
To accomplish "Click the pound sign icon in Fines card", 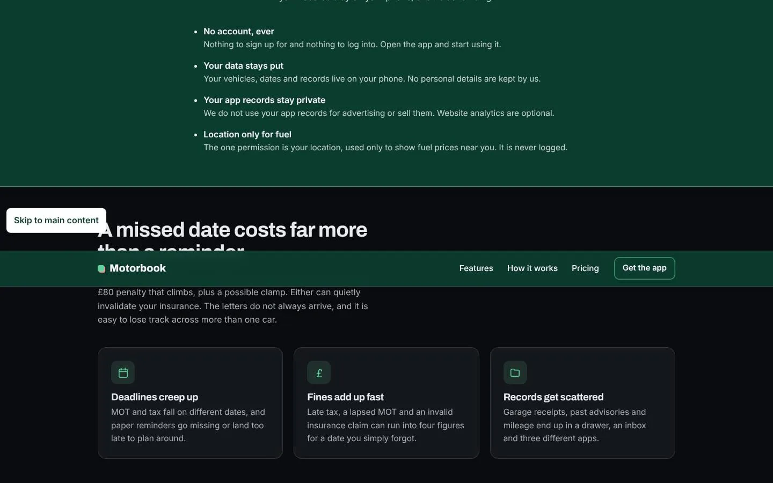I will point(319,372).
